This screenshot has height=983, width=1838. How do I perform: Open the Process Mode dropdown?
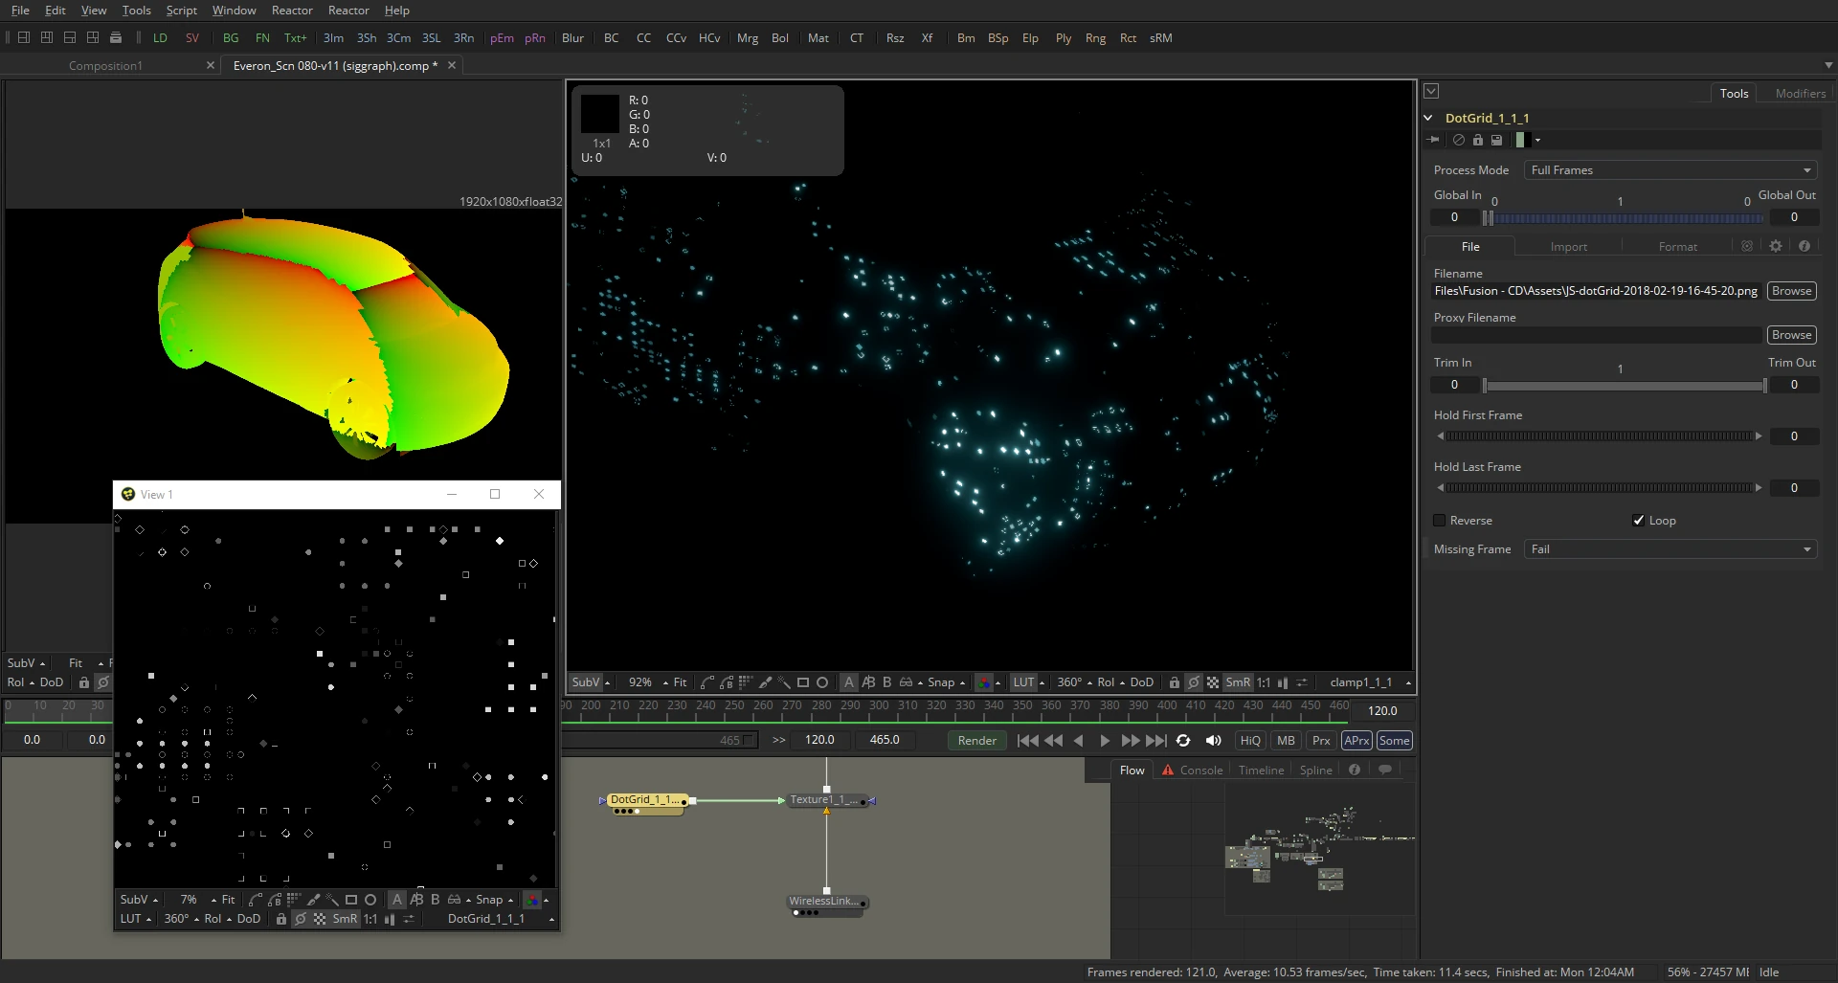pos(1670,170)
